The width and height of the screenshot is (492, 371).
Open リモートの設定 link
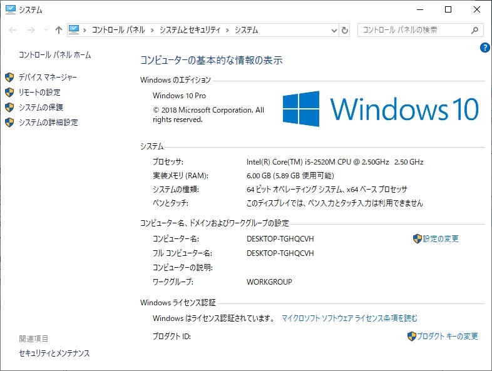coord(39,92)
